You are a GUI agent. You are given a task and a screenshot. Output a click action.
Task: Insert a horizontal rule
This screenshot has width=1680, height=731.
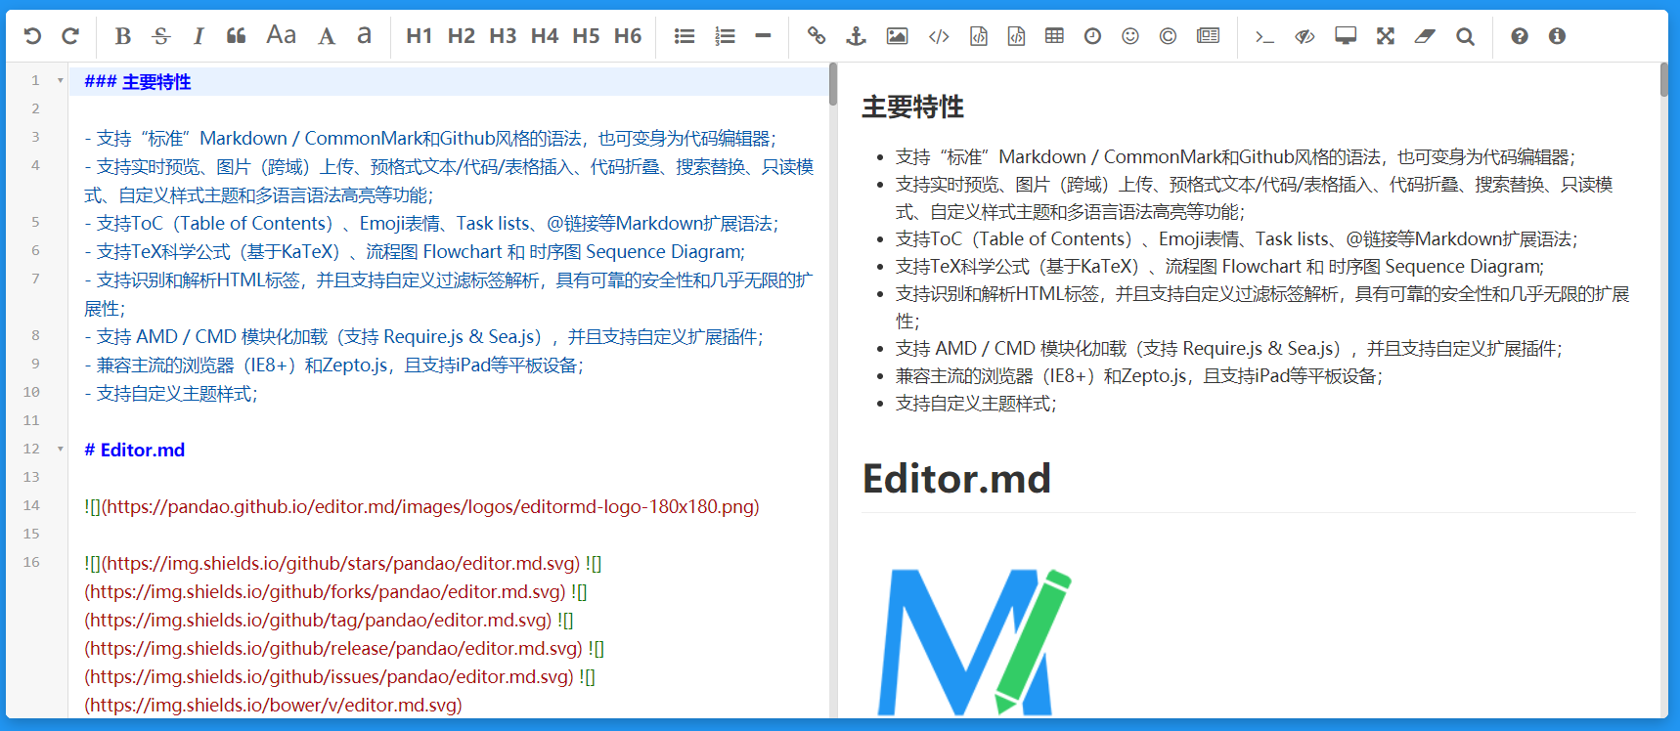click(x=763, y=36)
